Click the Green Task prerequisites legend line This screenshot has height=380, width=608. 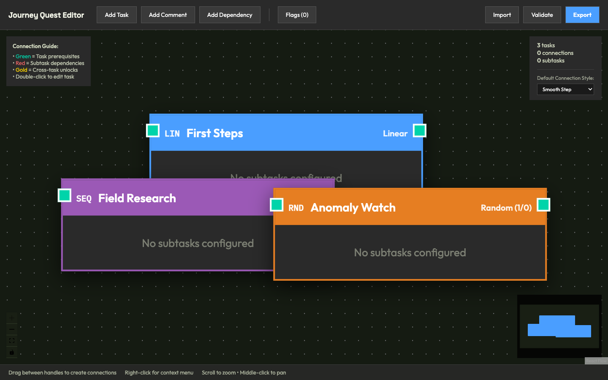46,56
